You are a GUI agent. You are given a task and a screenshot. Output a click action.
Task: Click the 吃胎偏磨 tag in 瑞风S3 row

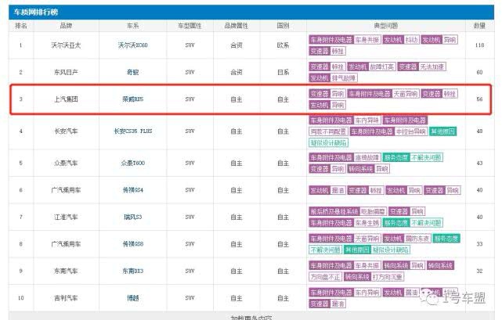[x=373, y=211]
